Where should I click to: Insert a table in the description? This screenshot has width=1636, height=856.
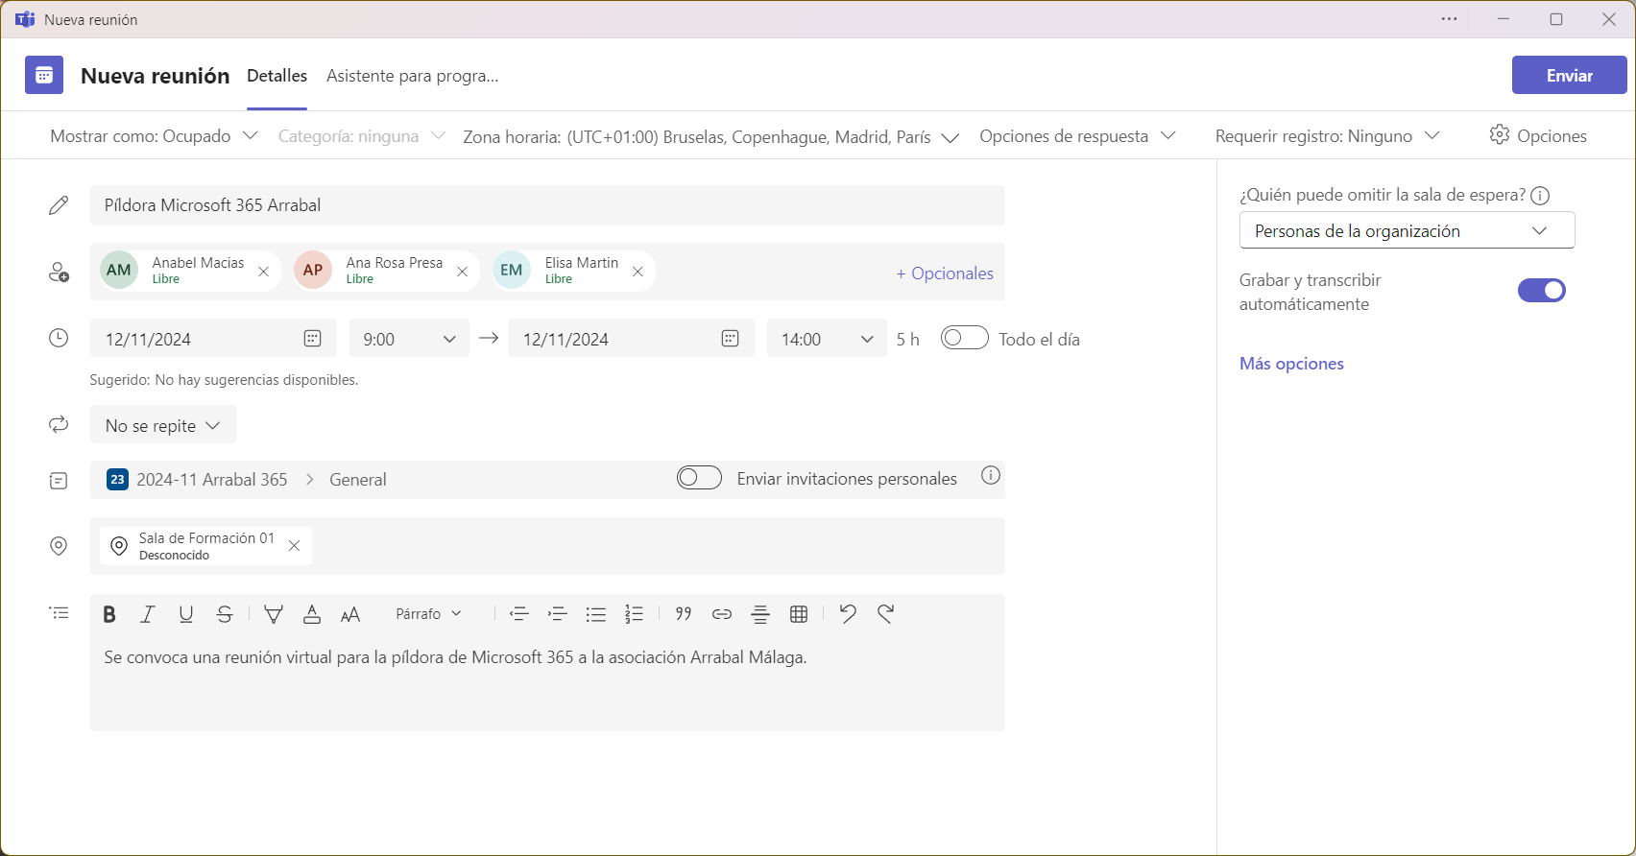coord(799,614)
